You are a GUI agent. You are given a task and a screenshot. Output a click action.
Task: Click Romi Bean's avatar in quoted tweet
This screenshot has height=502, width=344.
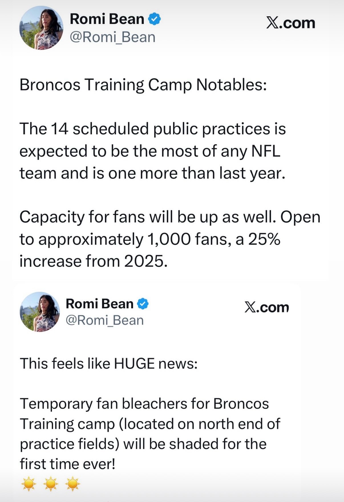click(x=40, y=312)
